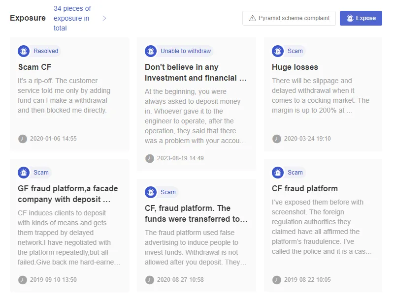The width and height of the screenshot is (394, 295).
Task: Open the GF fraud platform facade company post
Action: (x=68, y=194)
